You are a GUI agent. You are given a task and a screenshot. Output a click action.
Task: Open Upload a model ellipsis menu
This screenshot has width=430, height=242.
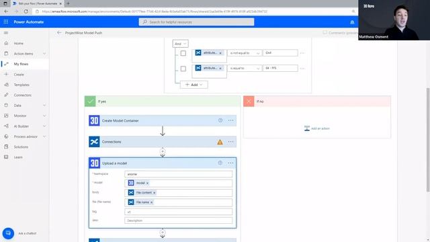[x=230, y=163]
